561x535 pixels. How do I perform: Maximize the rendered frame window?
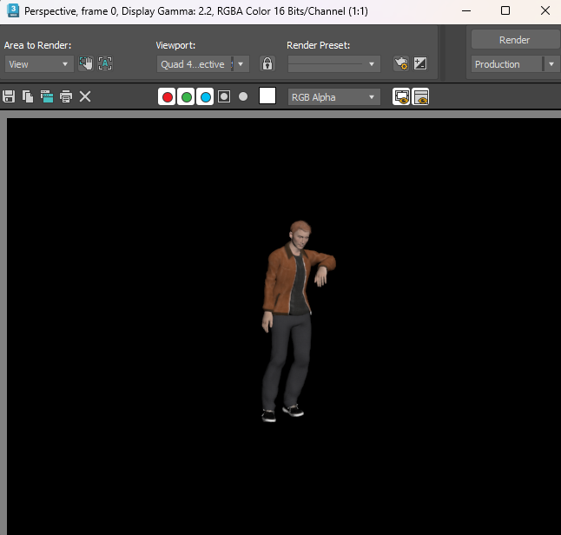(505, 10)
